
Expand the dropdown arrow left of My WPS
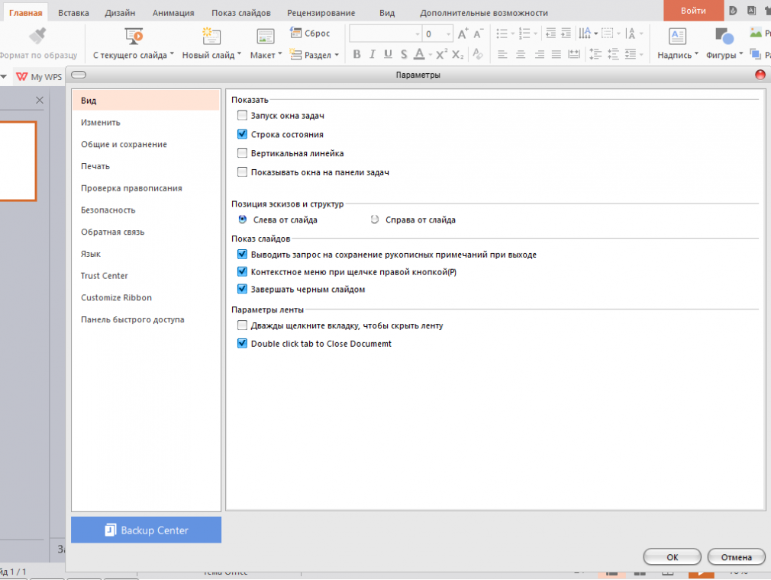(x=4, y=77)
